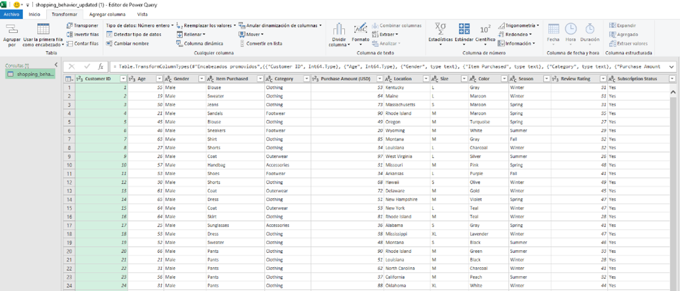Click the Sunglasses cell

235,225
